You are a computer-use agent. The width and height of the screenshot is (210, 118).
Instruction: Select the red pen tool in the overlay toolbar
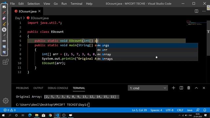pyautogui.click(x=4, y=13)
